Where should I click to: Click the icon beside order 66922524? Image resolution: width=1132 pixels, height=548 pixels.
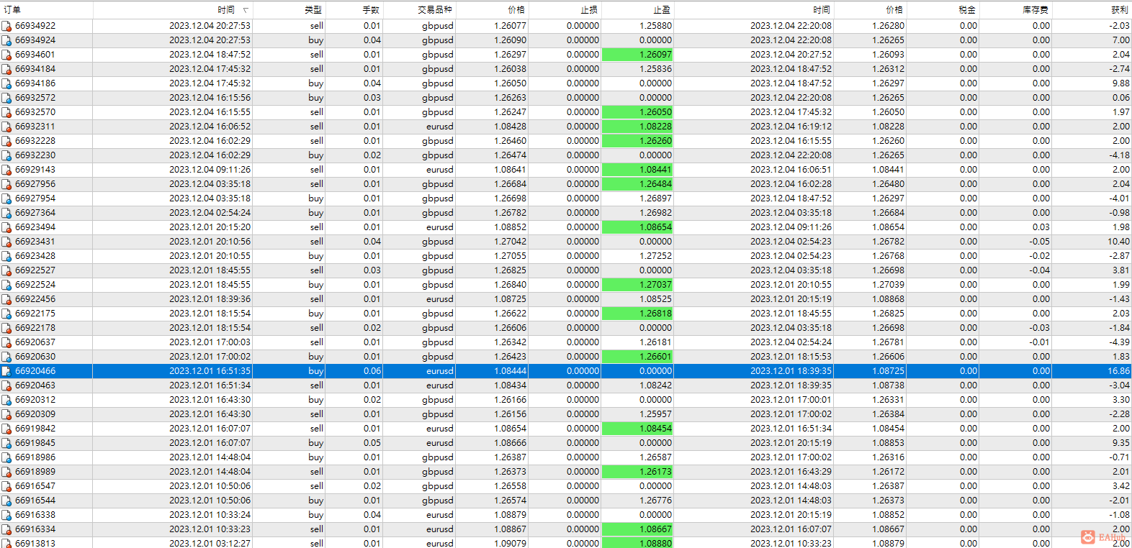6,285
